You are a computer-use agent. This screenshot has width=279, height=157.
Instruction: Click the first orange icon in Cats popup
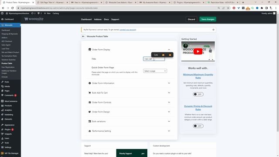coord(163,55)
